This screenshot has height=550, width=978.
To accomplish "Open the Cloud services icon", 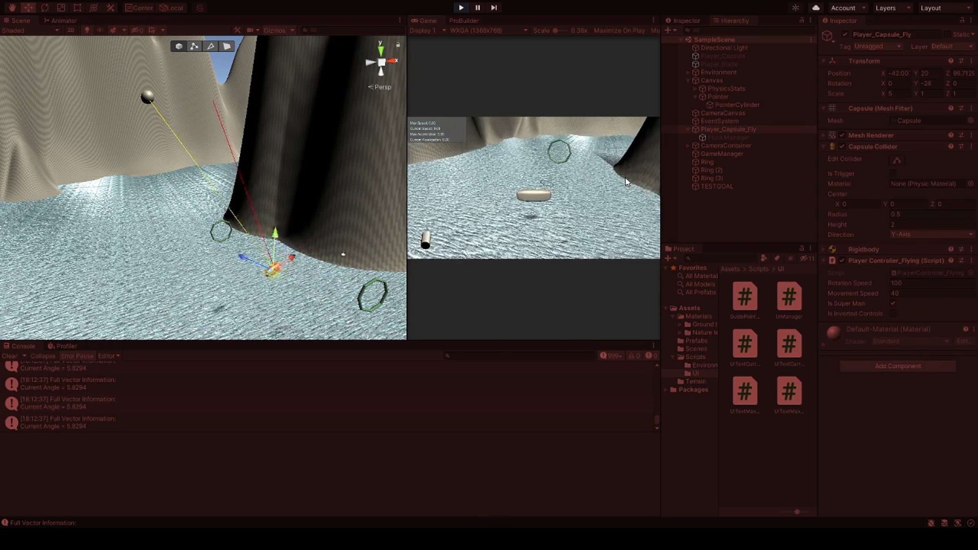I will [816, 8].
